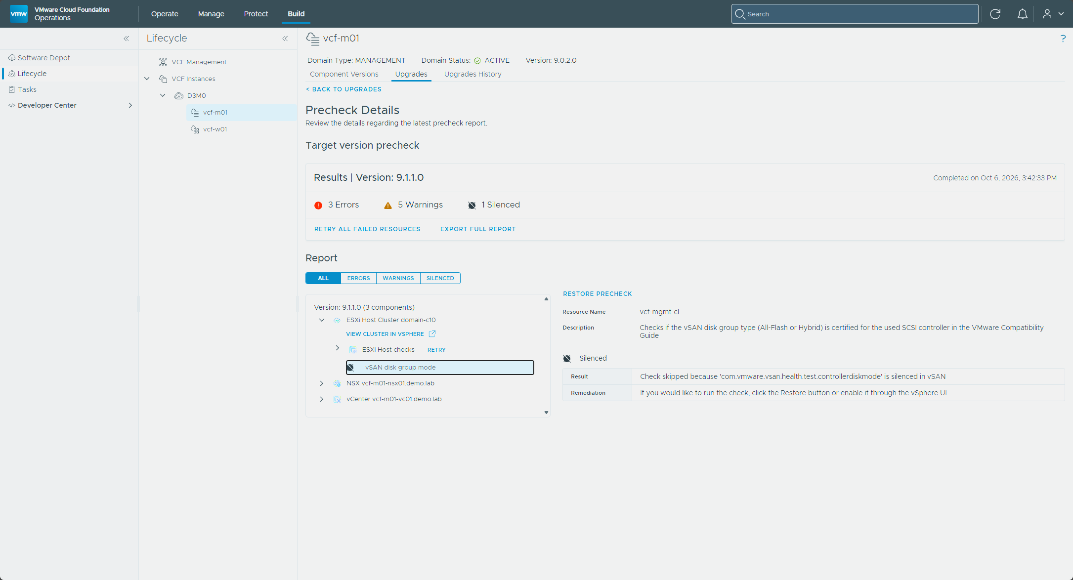Click the VMware vmw logo icon
Image resolution: width=1073 pixels, height=580 pixels.
19,14
